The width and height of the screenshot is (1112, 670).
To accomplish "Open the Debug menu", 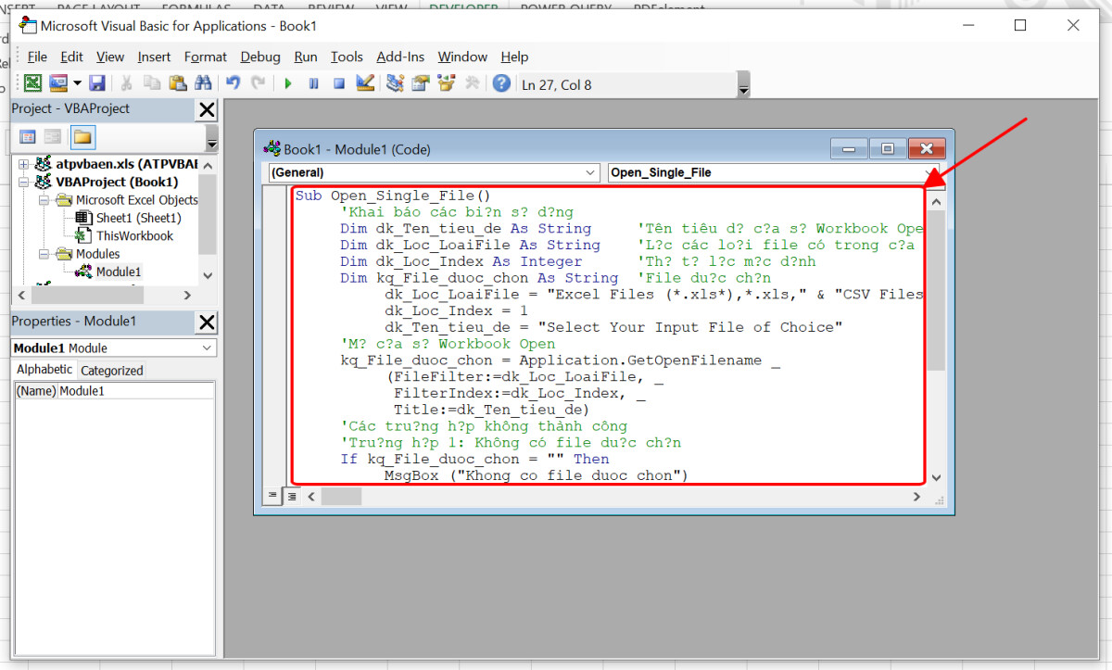I will 260,57.
